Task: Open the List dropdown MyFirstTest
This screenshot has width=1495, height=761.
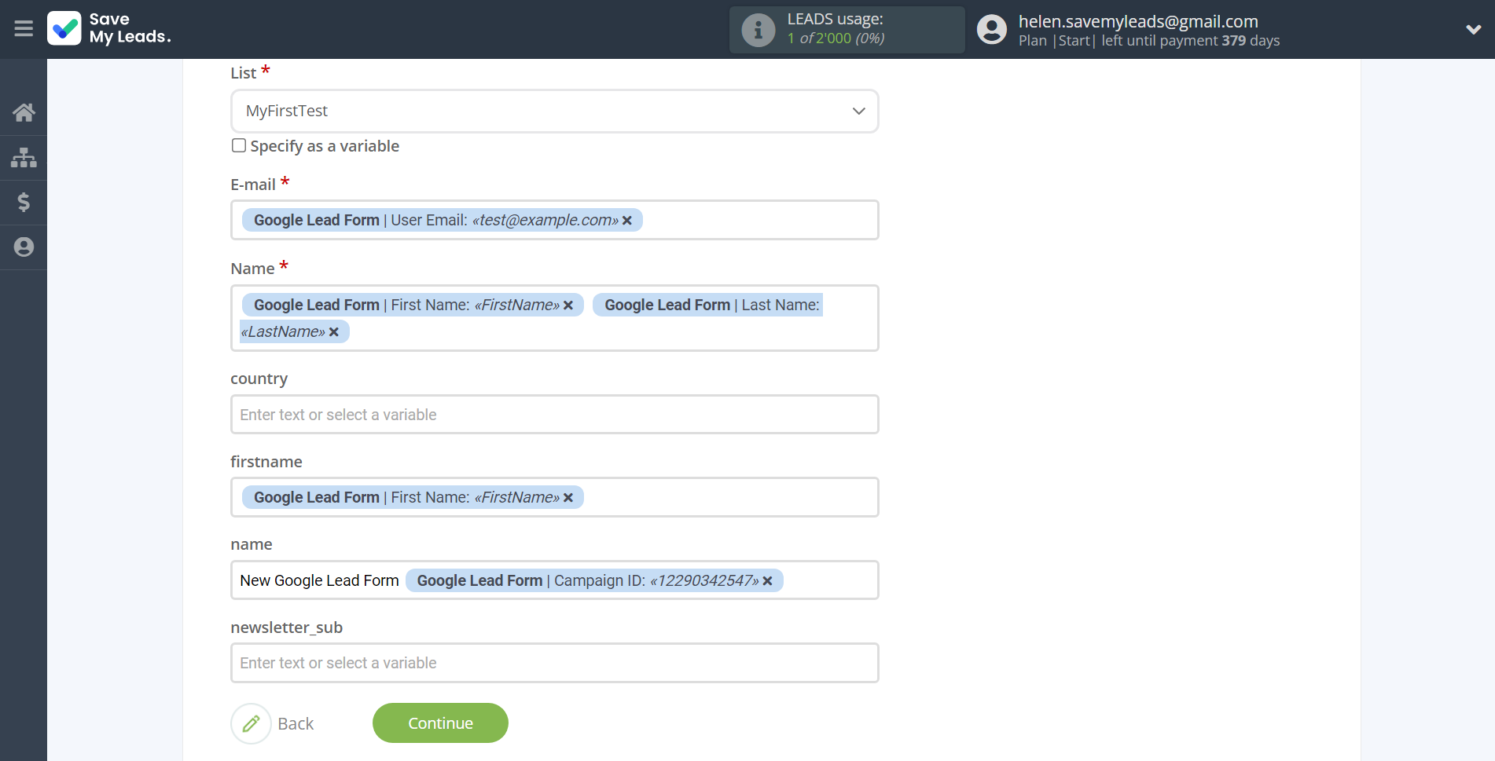Action: click(555, 111)
